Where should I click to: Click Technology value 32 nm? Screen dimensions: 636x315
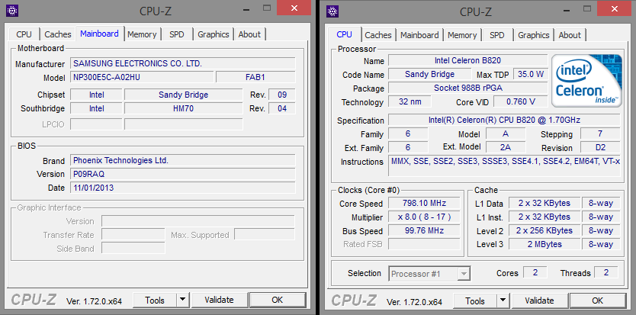410,102
